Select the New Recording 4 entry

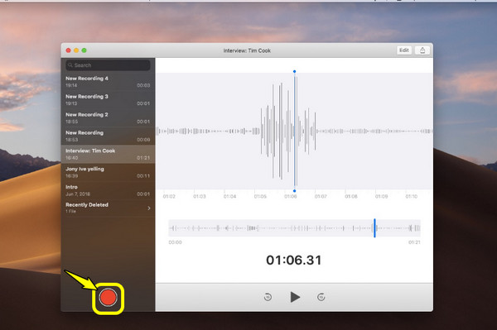(108, 82)
